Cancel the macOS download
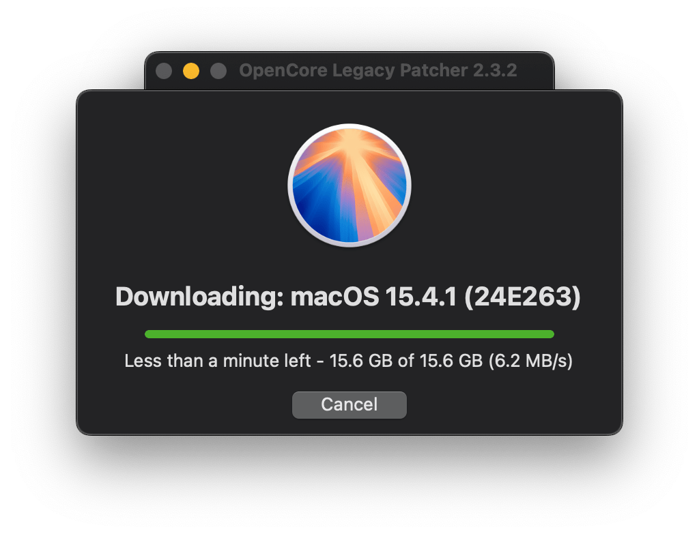 (x=349, y=404)
